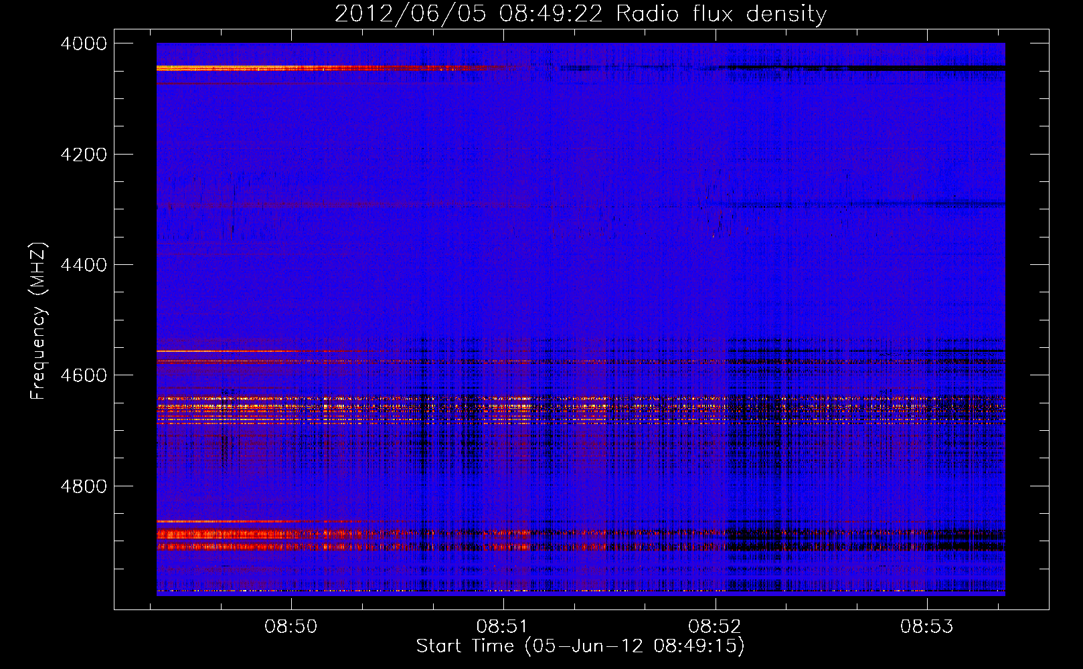Viewport: 1083px width, 669px height.
Task: Click the 4000 frequency axis label
Action: (84, 43)
